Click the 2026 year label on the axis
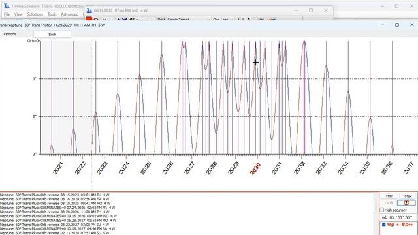 click(168, 168)
